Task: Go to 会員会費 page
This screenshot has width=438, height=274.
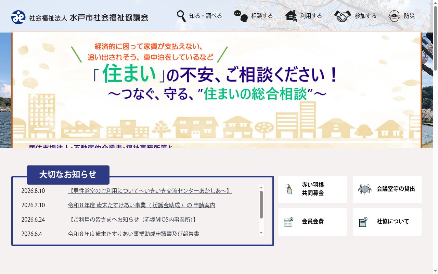Action: pyautogui.click(x=312, y=222)
